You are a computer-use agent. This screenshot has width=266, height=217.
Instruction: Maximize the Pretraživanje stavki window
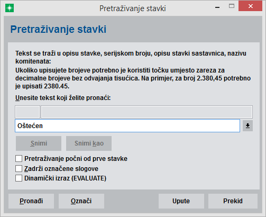232,6
